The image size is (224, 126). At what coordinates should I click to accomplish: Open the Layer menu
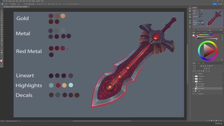(x=14, y=1)
